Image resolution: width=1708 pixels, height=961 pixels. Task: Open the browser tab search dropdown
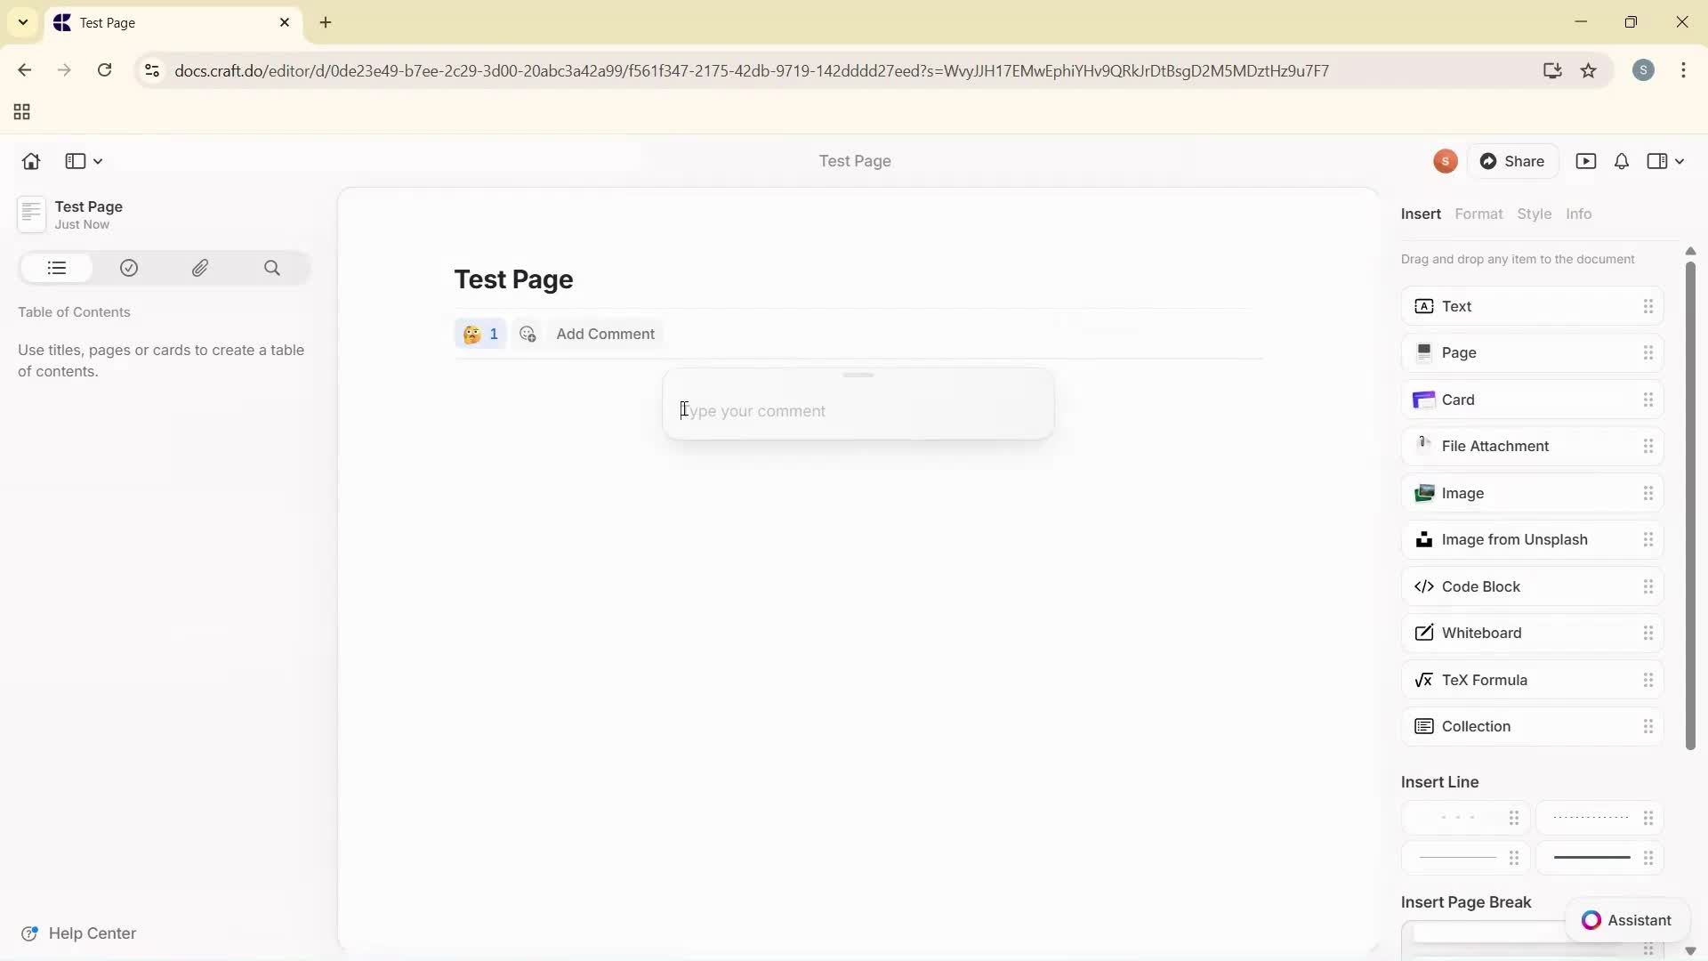point(23,22)
